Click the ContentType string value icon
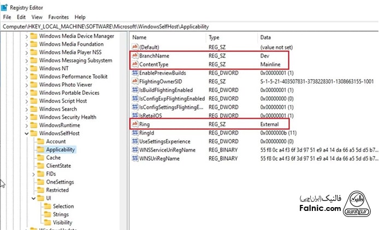Screen dimensions: 379x230 coord(135,64)
